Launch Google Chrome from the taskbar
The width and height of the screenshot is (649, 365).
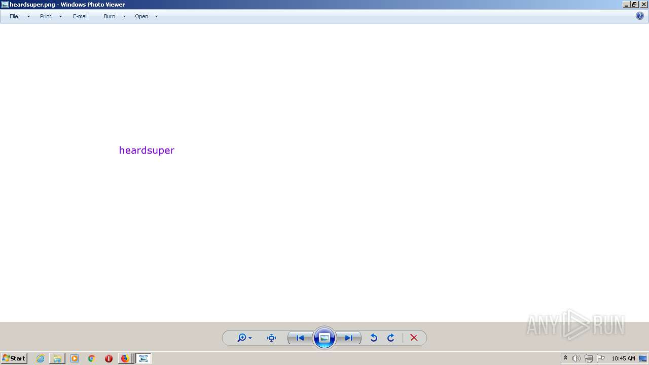click(x=92, y=358)
